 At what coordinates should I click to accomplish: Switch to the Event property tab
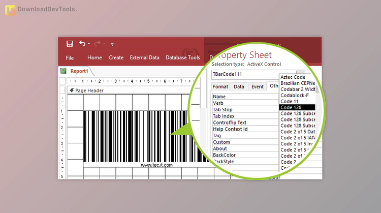pos(258,86)
